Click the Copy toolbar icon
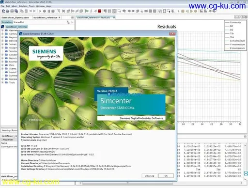 pyautogui.click(x=22, y=11)
